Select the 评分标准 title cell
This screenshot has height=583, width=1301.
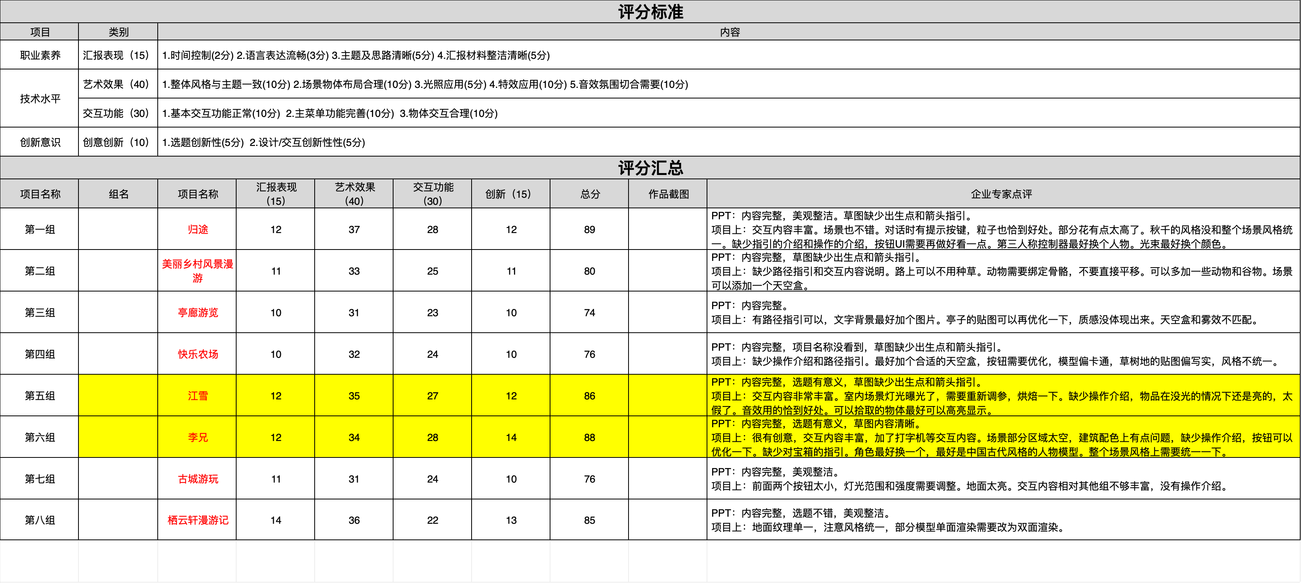click(x=650, y=12)
